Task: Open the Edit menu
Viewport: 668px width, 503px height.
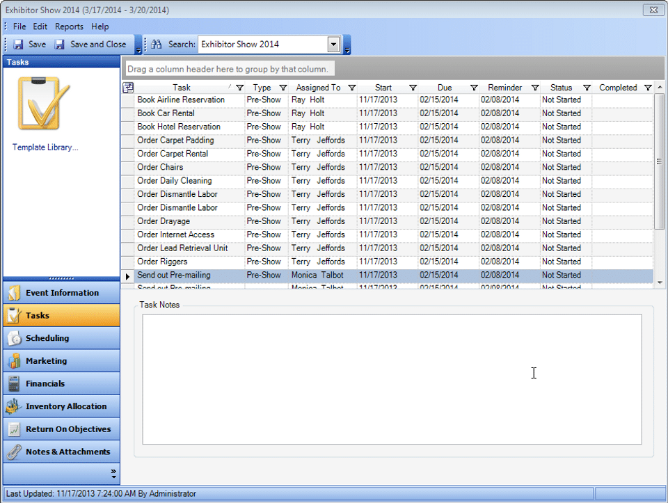Action: pyautogui.click(x=40, y=26)
